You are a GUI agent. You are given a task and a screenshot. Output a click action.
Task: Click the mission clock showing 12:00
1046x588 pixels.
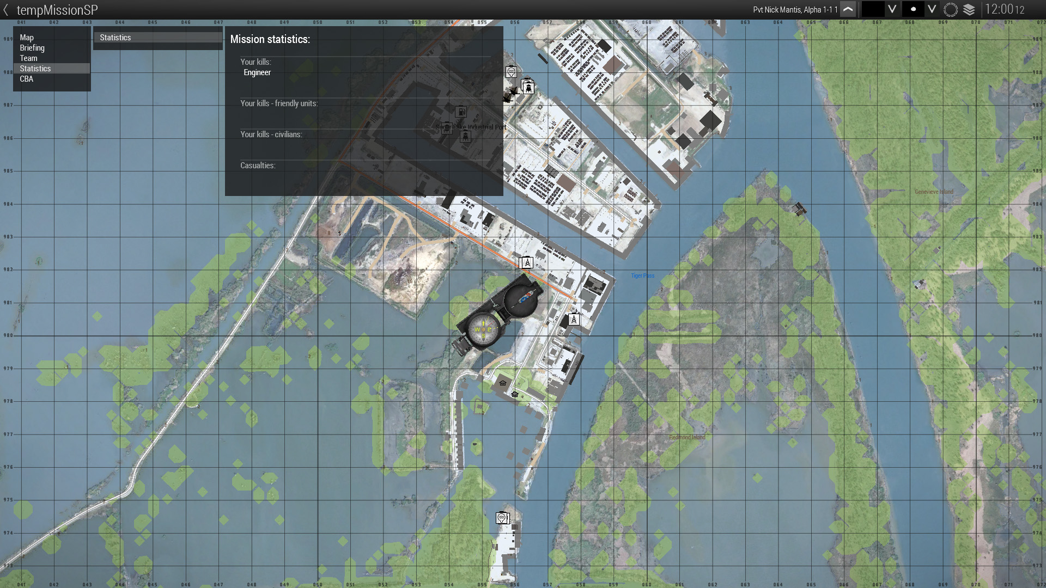(1005, 9)
